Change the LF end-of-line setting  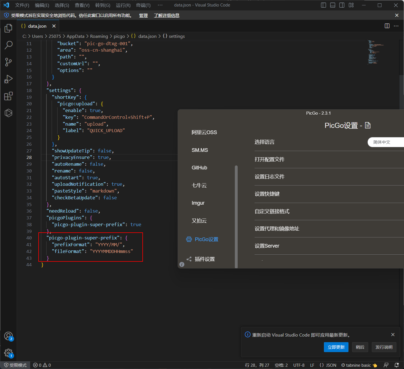coord(312,365)
